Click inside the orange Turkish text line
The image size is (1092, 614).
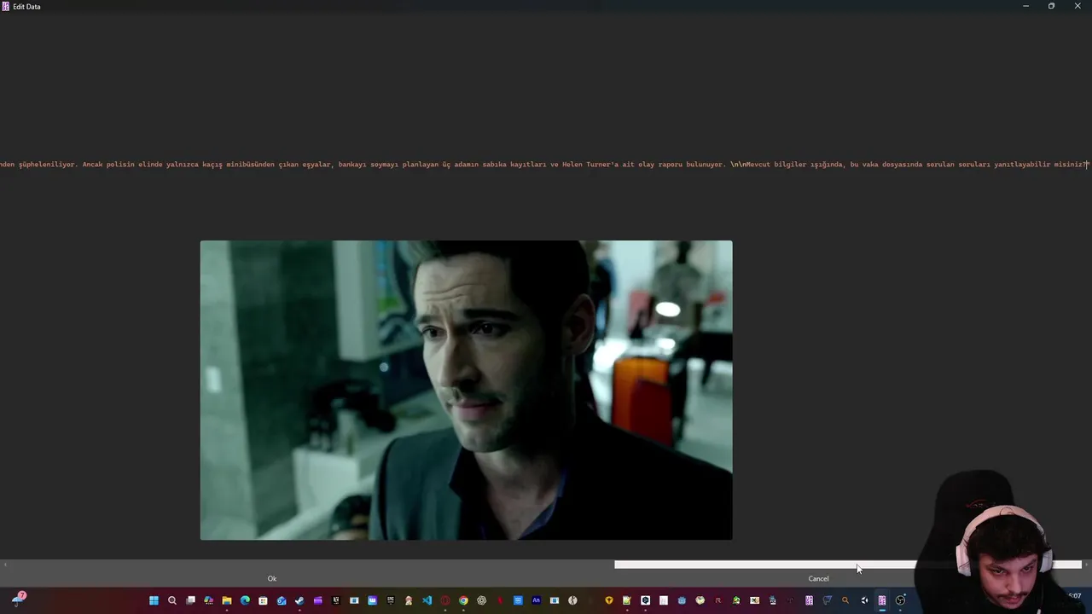544,164
